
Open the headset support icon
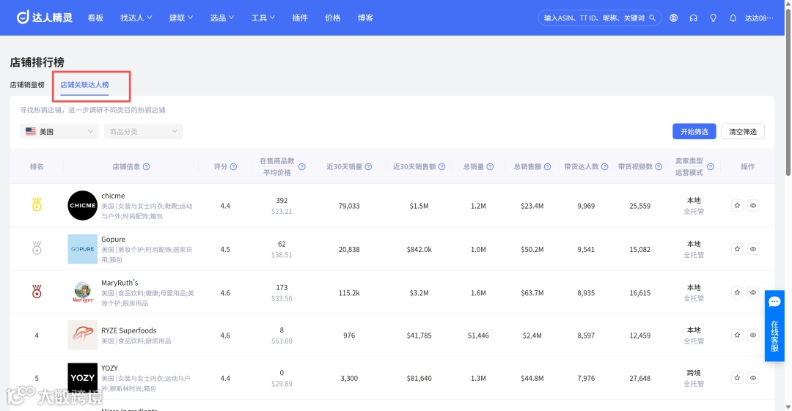(x=693, y=18)
